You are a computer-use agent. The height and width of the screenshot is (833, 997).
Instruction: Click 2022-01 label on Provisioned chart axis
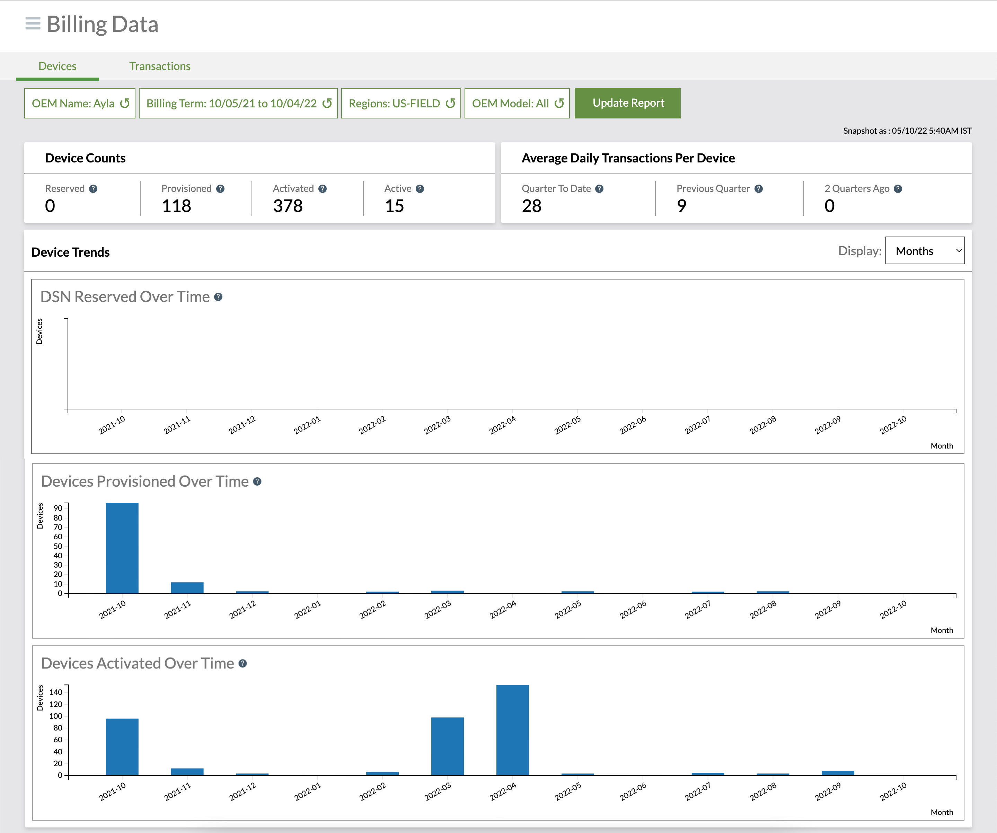307,610
